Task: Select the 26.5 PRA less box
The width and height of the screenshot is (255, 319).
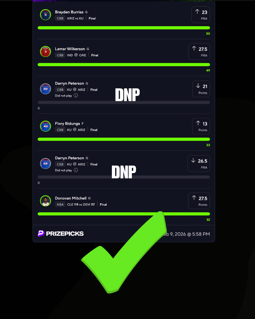Action: (199, 164)
